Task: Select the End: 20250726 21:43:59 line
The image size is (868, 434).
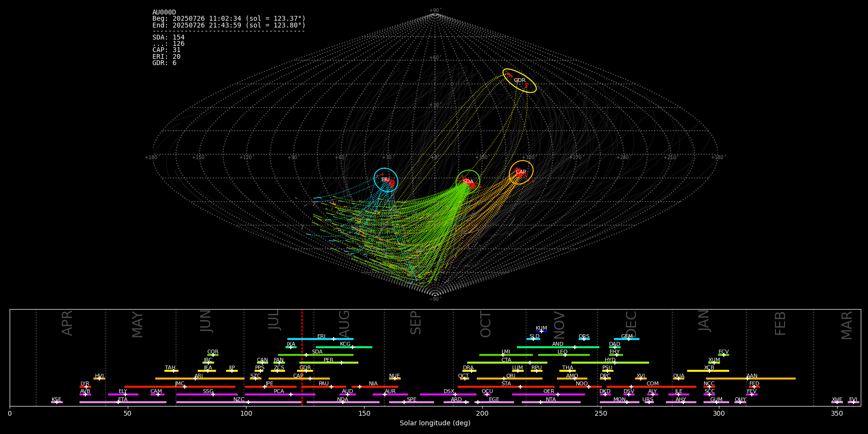Action: pos(229,25)
